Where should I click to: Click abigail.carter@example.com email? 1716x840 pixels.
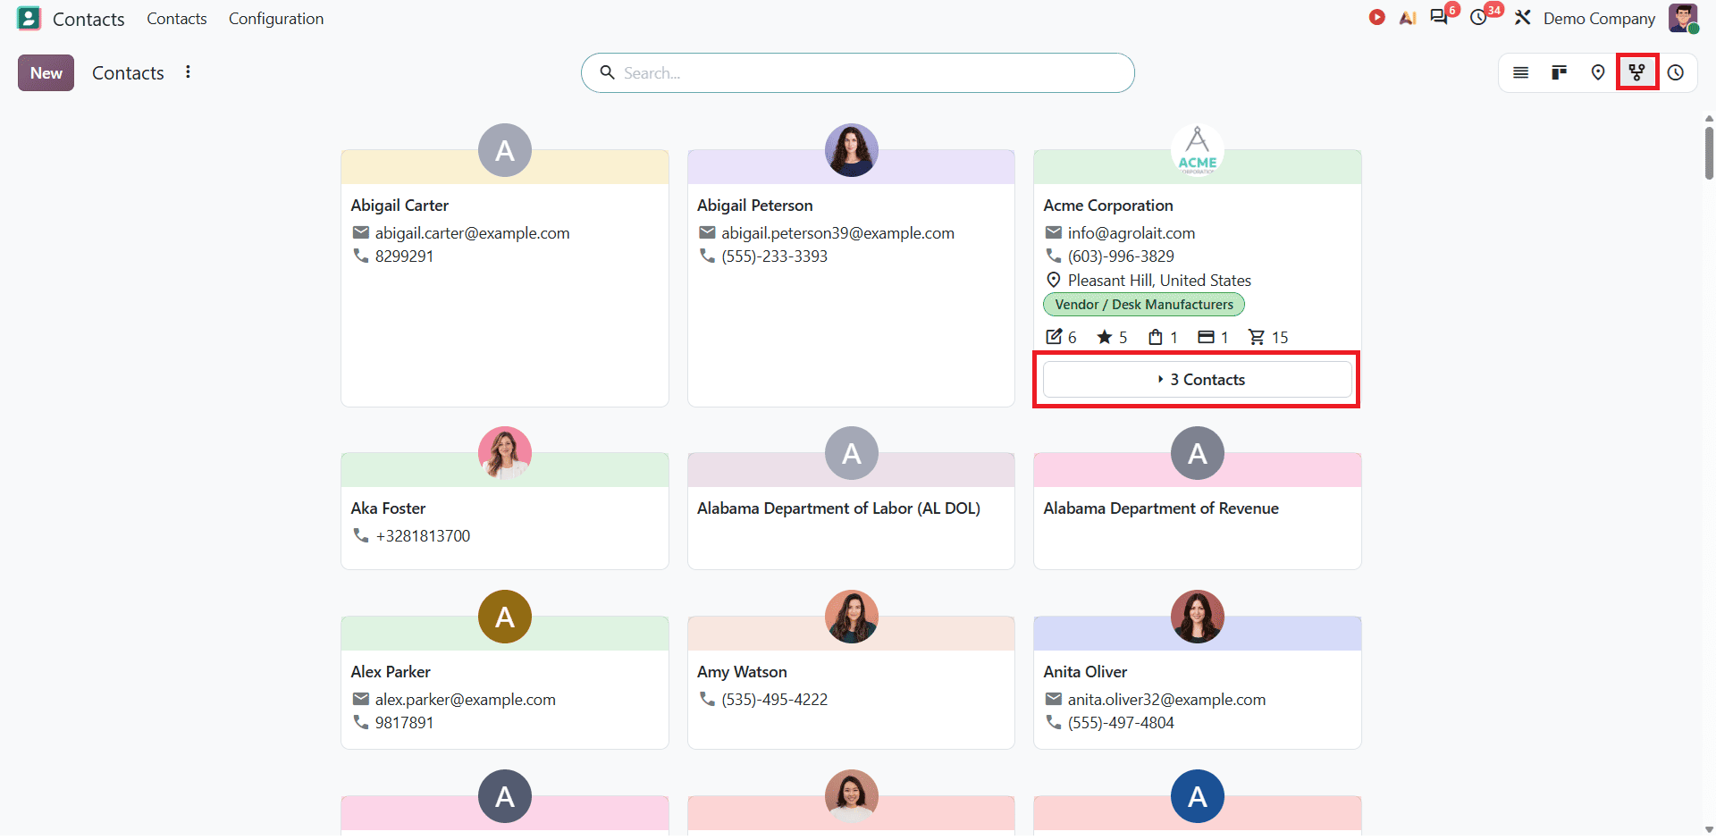point(472,233)
